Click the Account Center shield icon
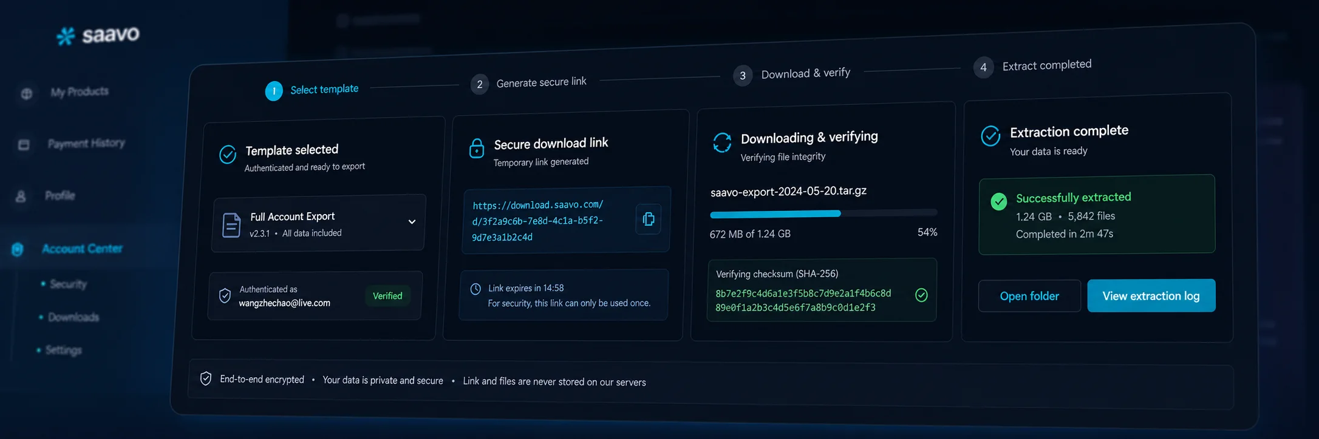Screen dimensions: 1319x439 [x=18, y=249]
